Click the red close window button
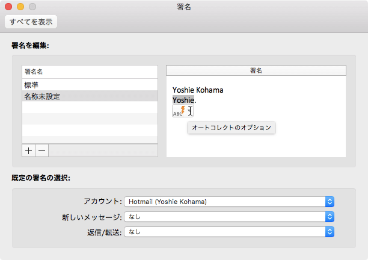The image size is (368, 260). (8, 7)
